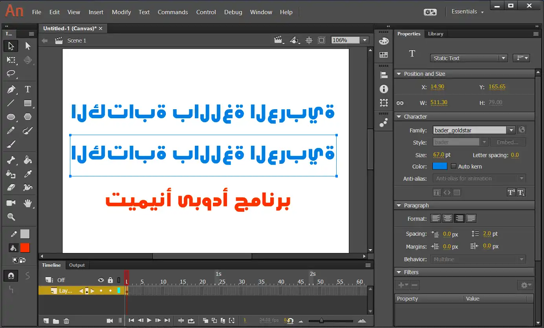Select the Text tool in toolbox

(27, 89)
